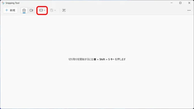The width and height of the screenshot is (194, 109).
Task: Minimize the Snipping Tool window
Action: (x=171, y=3)
